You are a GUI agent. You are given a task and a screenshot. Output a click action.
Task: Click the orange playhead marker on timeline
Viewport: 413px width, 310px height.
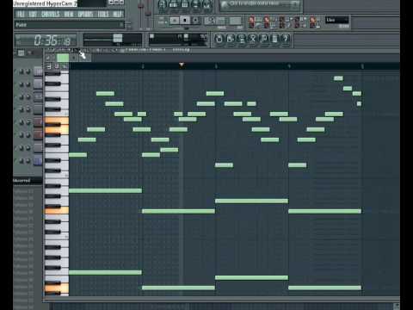click(182, 65)
